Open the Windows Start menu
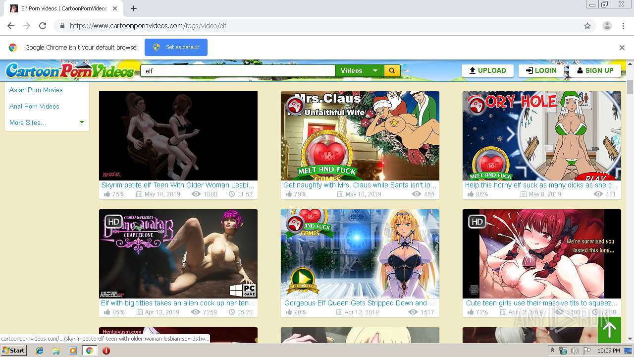Viewport: 634px width, 357px height. (x=14, y=351)
